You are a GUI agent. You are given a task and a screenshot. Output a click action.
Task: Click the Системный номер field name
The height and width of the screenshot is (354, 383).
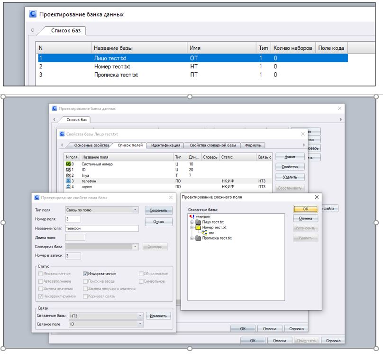(x=97, y=164)
